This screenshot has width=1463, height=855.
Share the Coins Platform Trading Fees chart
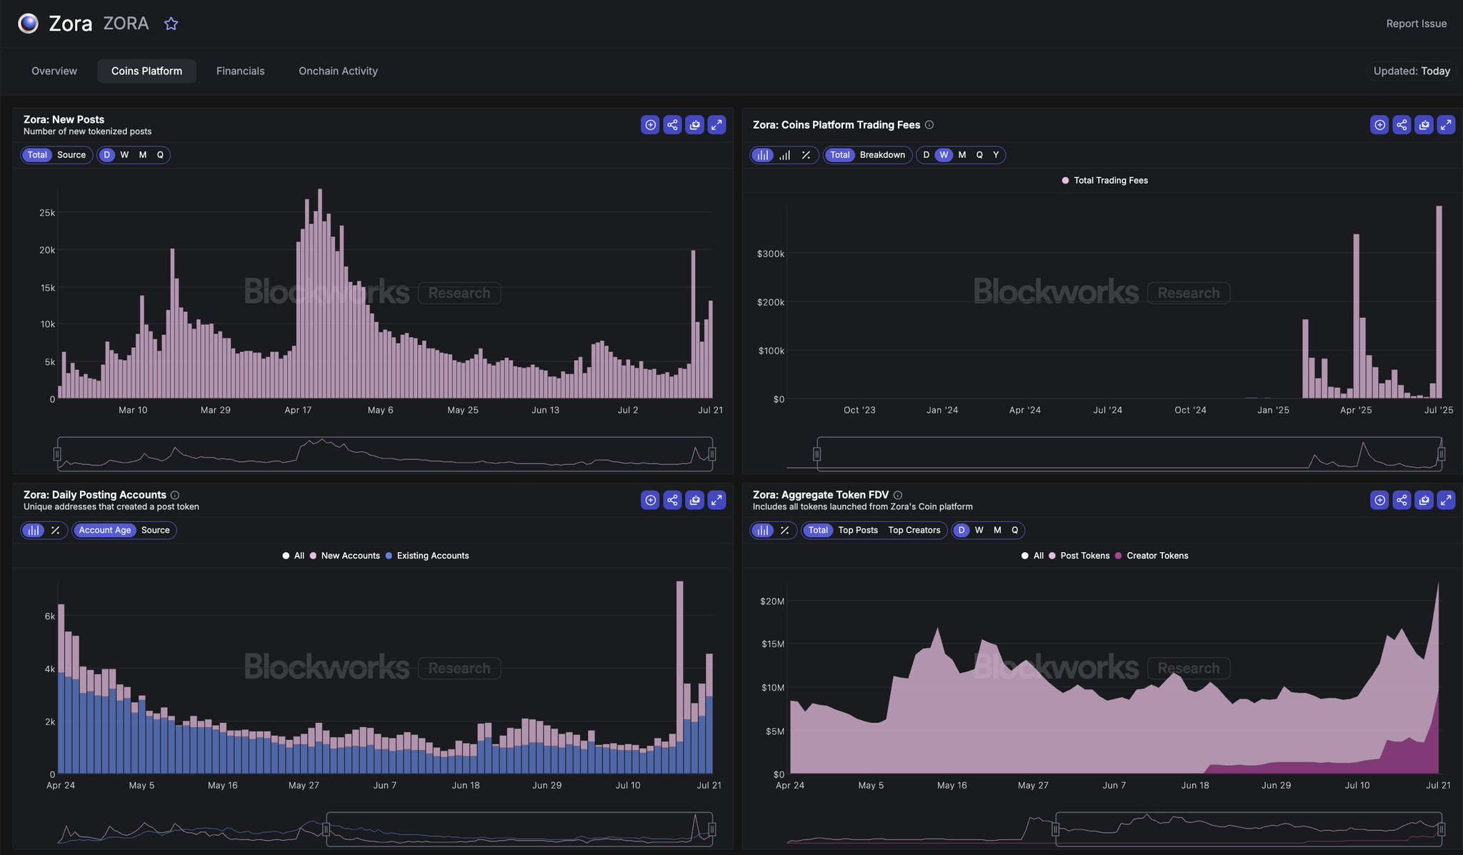pyautogui.click(x=1401, y=124)
